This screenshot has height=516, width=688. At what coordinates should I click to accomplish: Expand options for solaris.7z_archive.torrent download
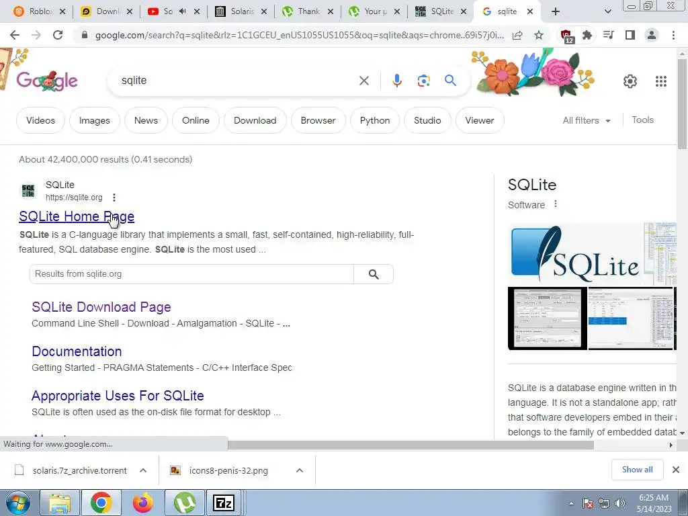point(143,470)
